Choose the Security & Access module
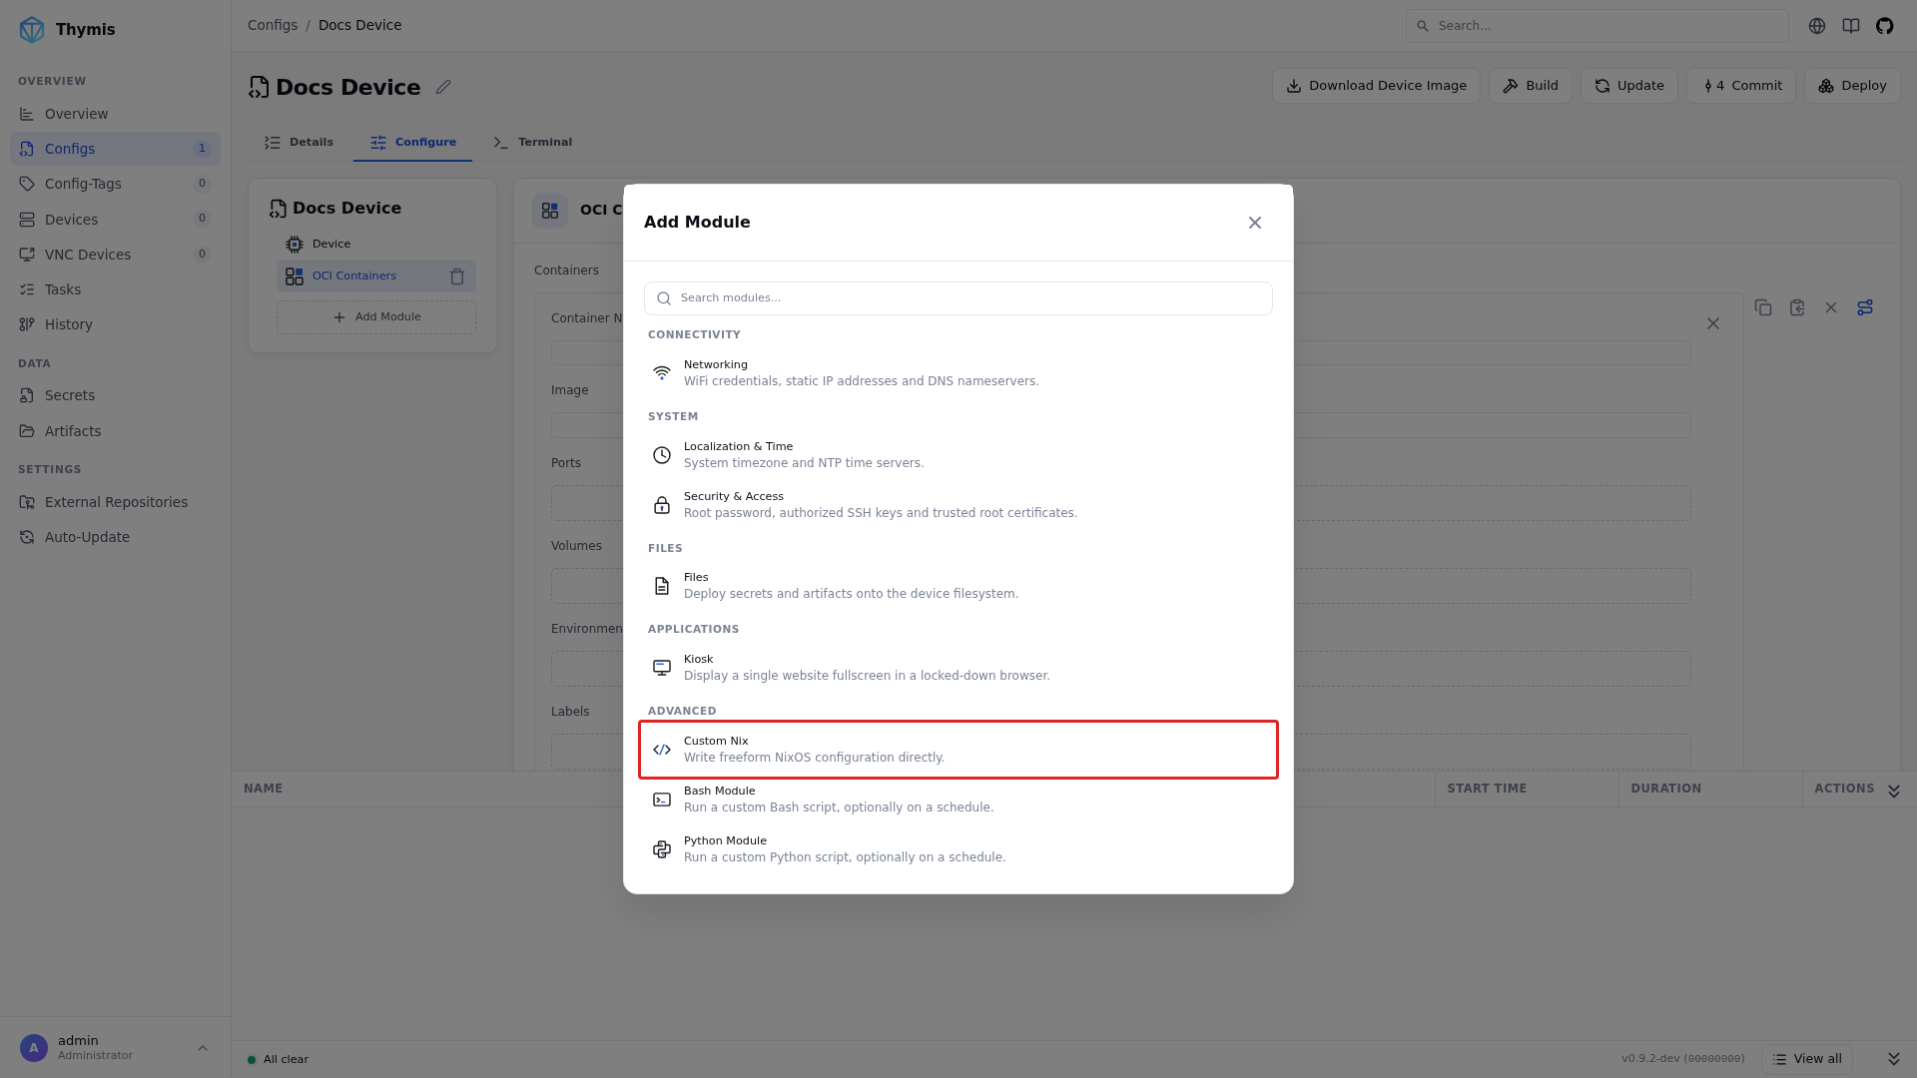This screenshot has height=1078, width=1917. pyautogui.click(x=958, y=505)
